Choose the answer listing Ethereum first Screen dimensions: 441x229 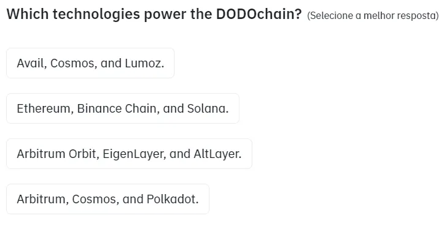click(x=123, y=108)
